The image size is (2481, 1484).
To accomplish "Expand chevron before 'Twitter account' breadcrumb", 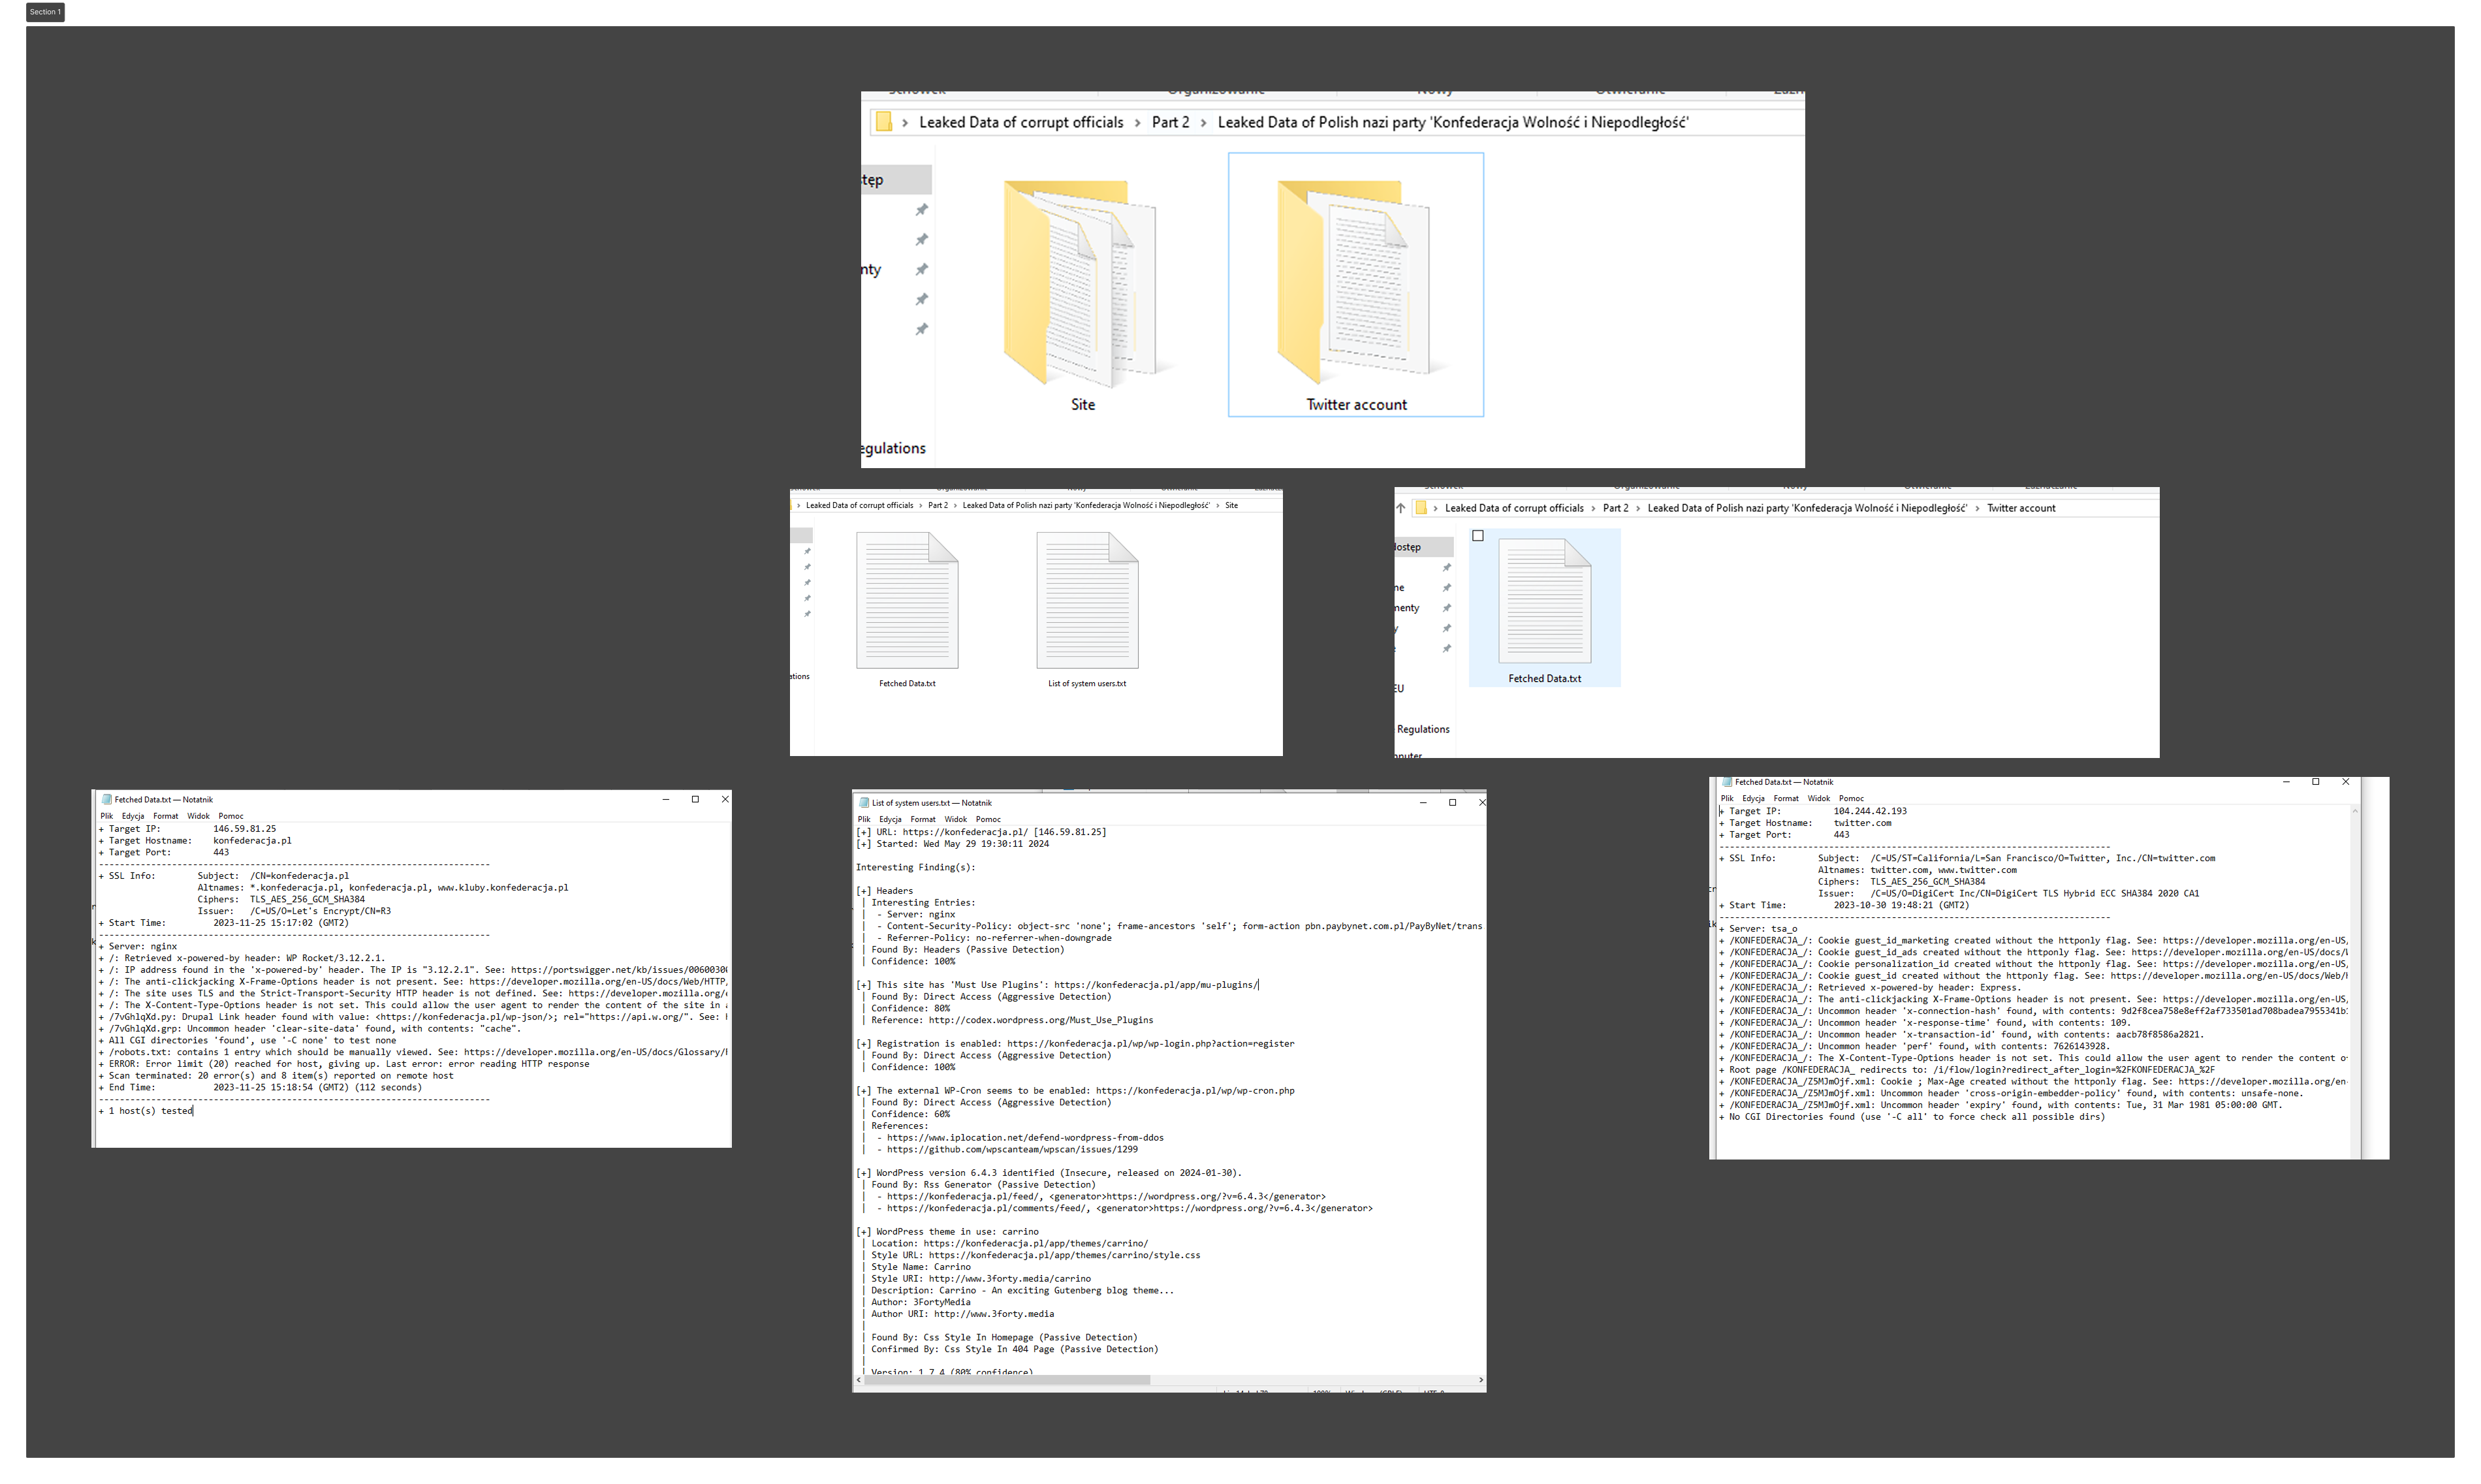I will click(1977, 509).
